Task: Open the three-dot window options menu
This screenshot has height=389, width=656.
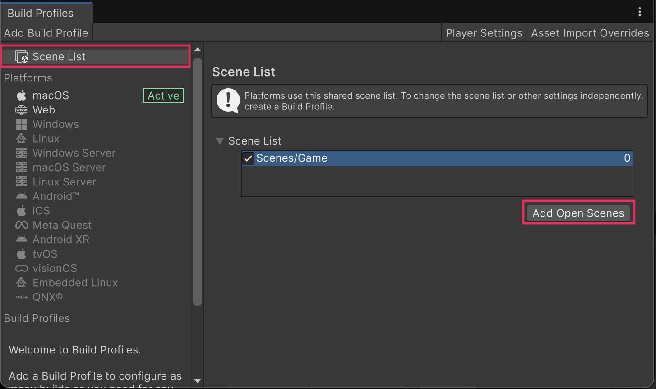Action: tap(639, 12)
